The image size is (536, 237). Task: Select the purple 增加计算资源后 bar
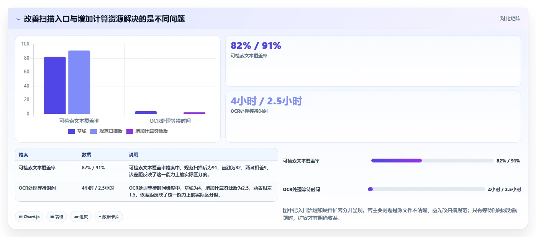click(x=194, y=113)
